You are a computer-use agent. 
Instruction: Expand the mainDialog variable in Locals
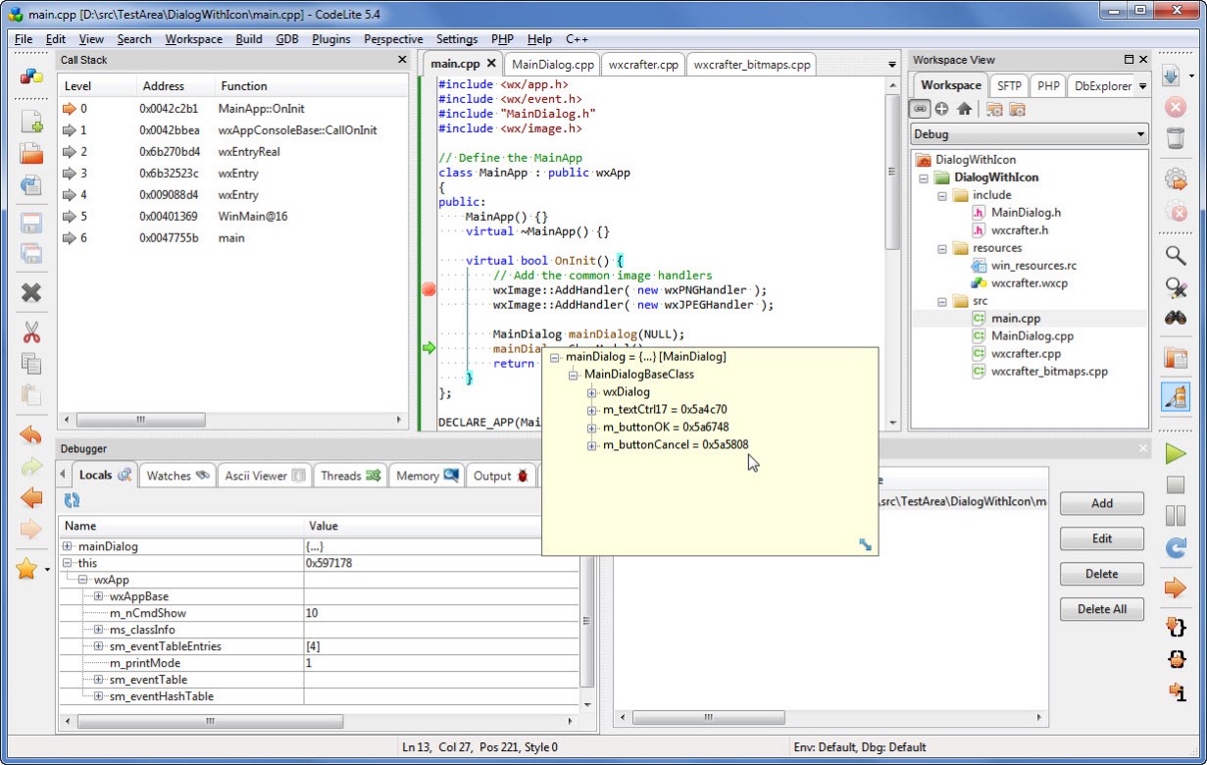(68, 546)
